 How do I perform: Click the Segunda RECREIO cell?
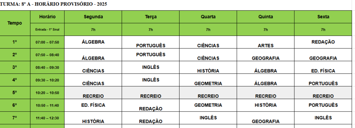(x=93, y=92)
